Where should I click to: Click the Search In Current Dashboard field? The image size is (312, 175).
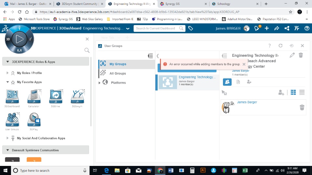(x=159, y=29)
